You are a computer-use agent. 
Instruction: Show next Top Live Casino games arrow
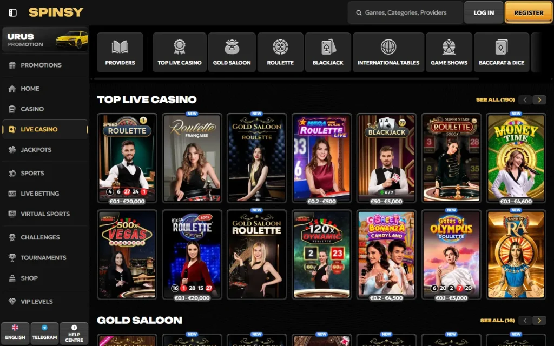[539, 100]
